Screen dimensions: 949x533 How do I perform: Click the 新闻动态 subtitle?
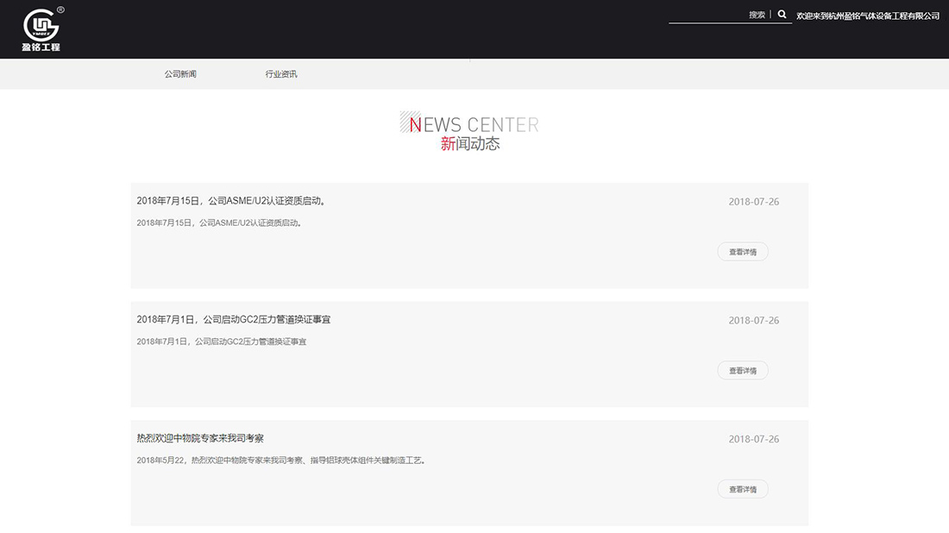pyautogui.click(x=470, y=144)
